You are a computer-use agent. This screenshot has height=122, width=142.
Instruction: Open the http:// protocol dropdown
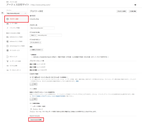pos(33,35)
